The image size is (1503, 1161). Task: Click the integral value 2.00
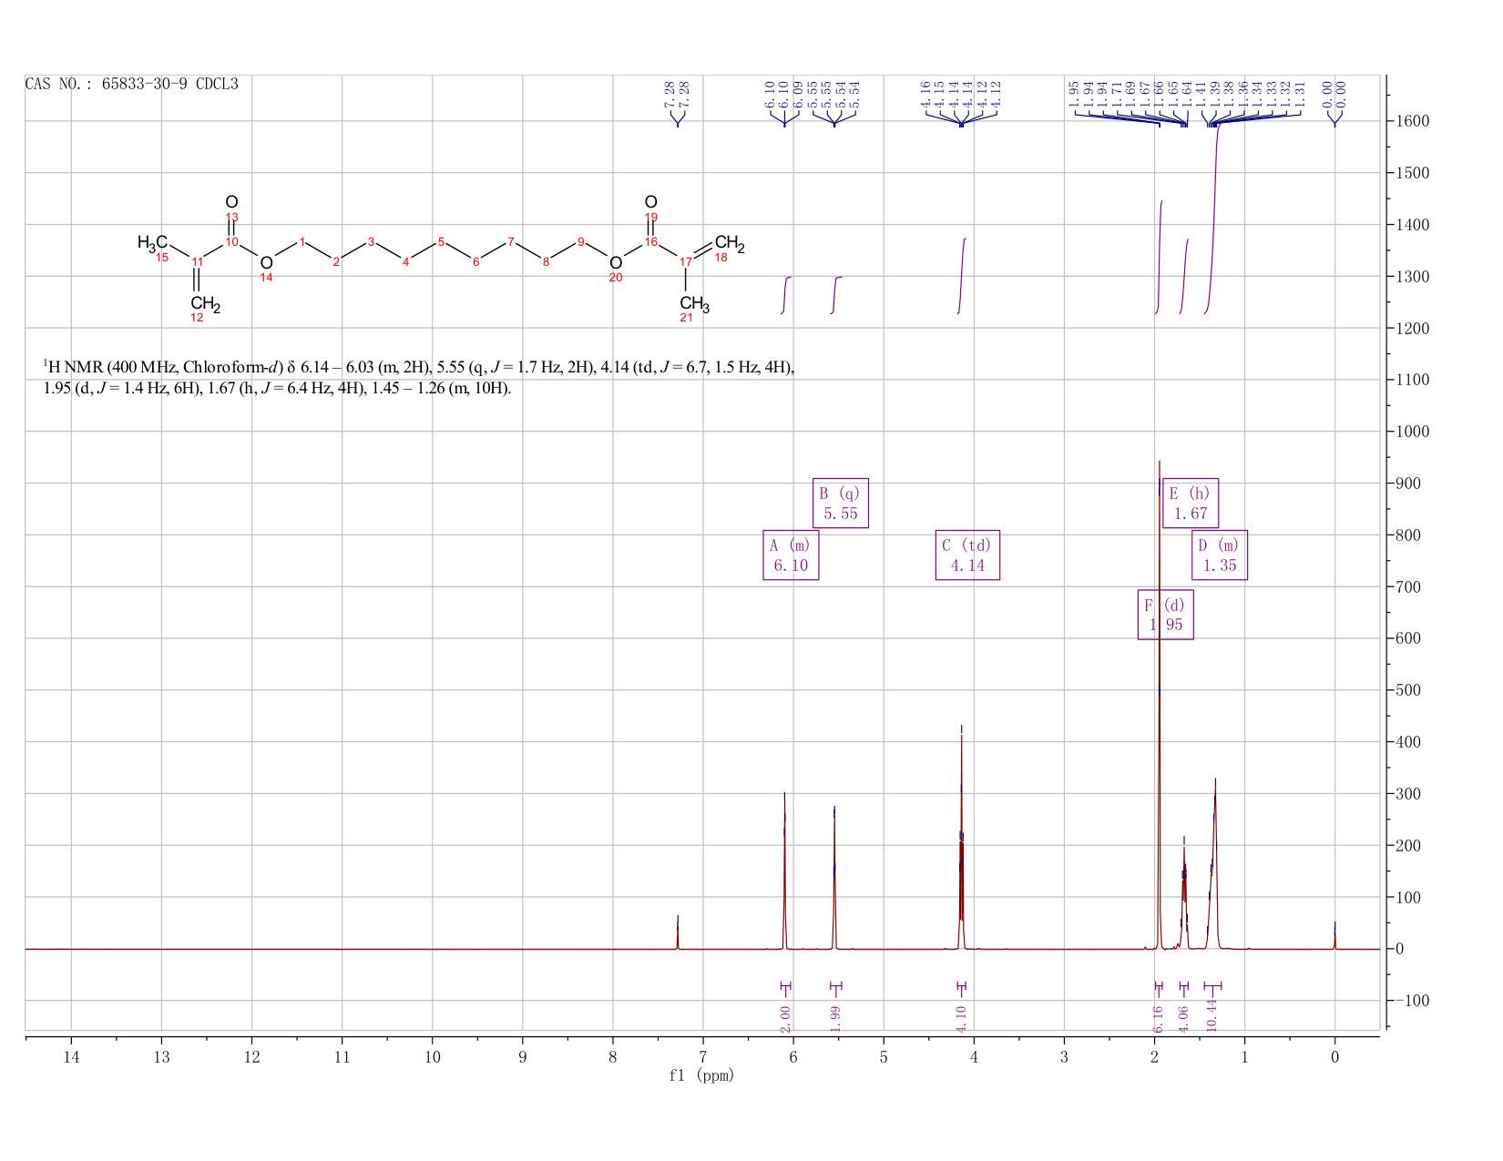[785, 1019]
